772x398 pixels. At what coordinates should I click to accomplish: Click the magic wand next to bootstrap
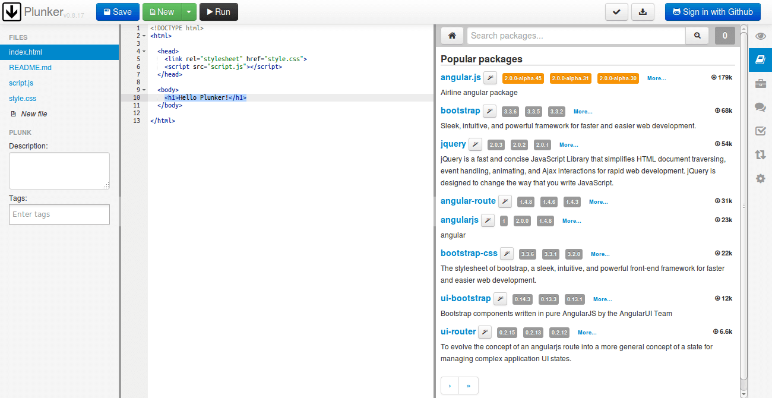tap(489, 111)
